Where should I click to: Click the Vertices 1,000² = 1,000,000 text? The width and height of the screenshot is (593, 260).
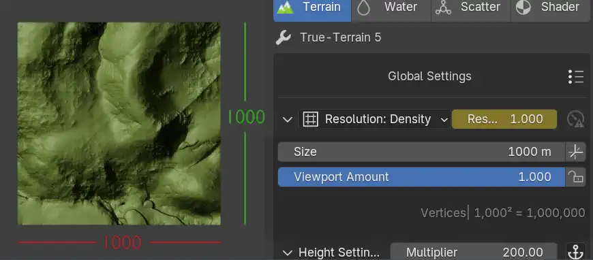[x=503, y=213]
